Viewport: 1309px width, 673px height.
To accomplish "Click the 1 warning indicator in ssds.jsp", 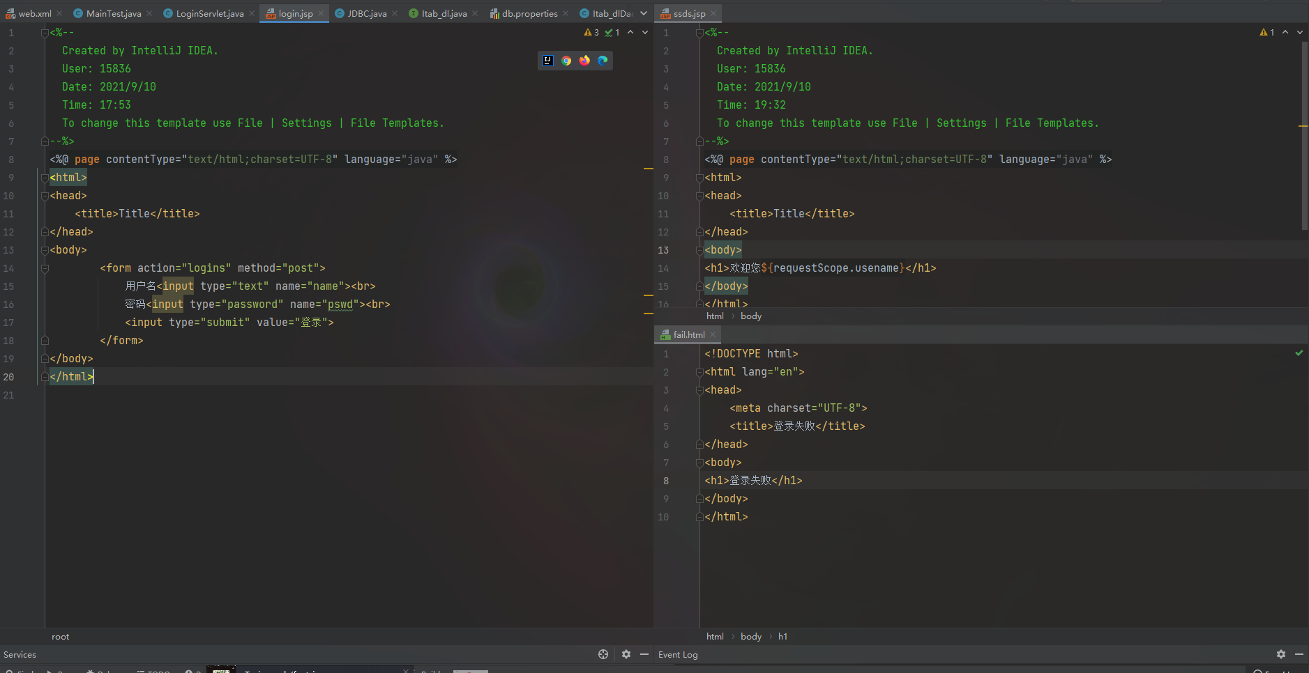I will 1267,32.
